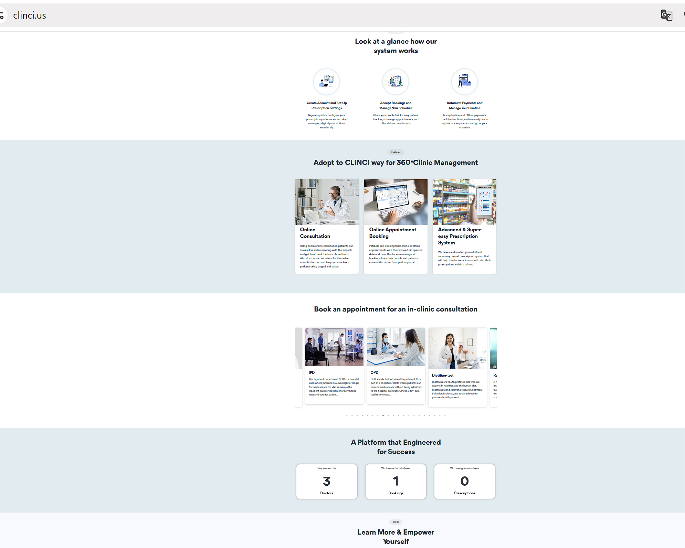This screenshot has height=548, width=685.
Task: Open the Online Consultation card image
Action: click(327, 202)
